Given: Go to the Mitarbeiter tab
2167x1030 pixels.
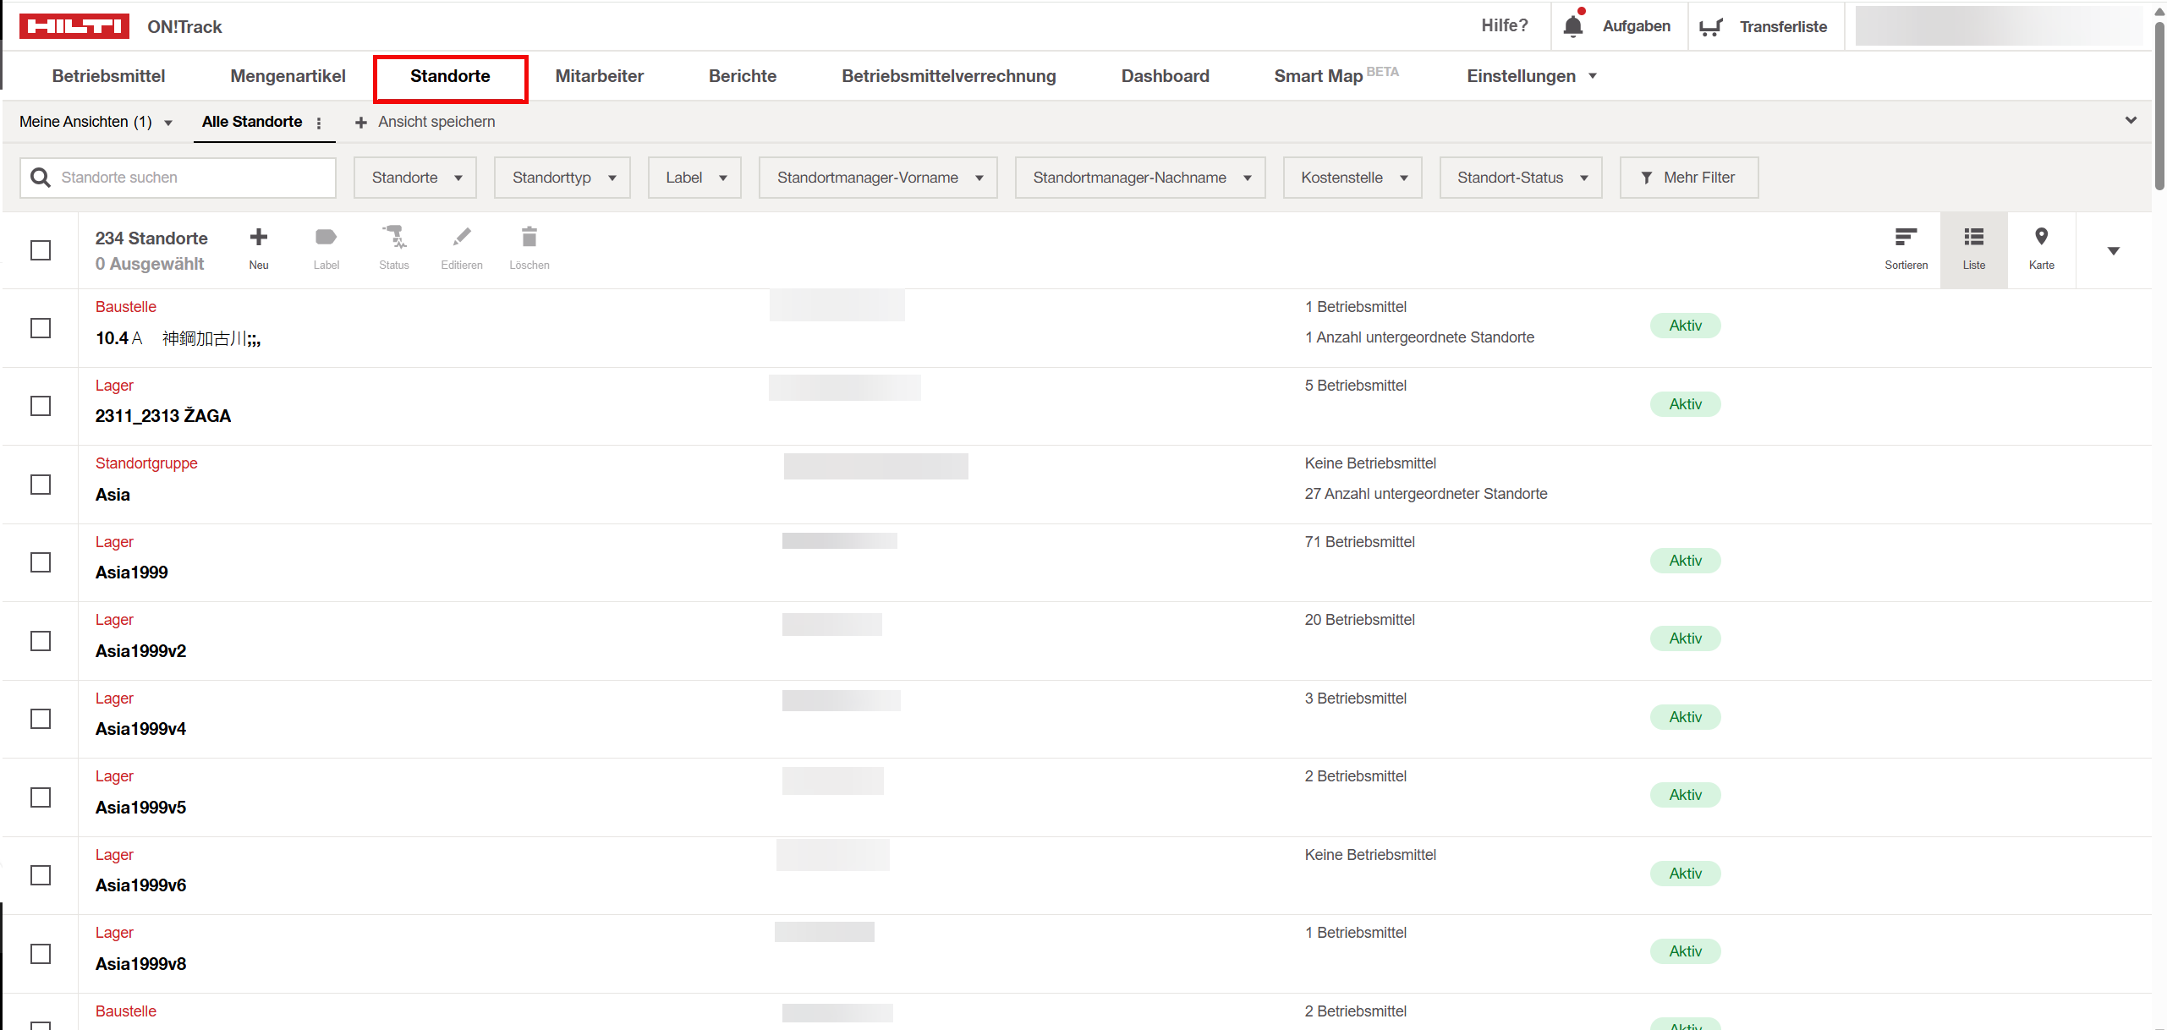Looking at the screenshot, I should 599,76.
